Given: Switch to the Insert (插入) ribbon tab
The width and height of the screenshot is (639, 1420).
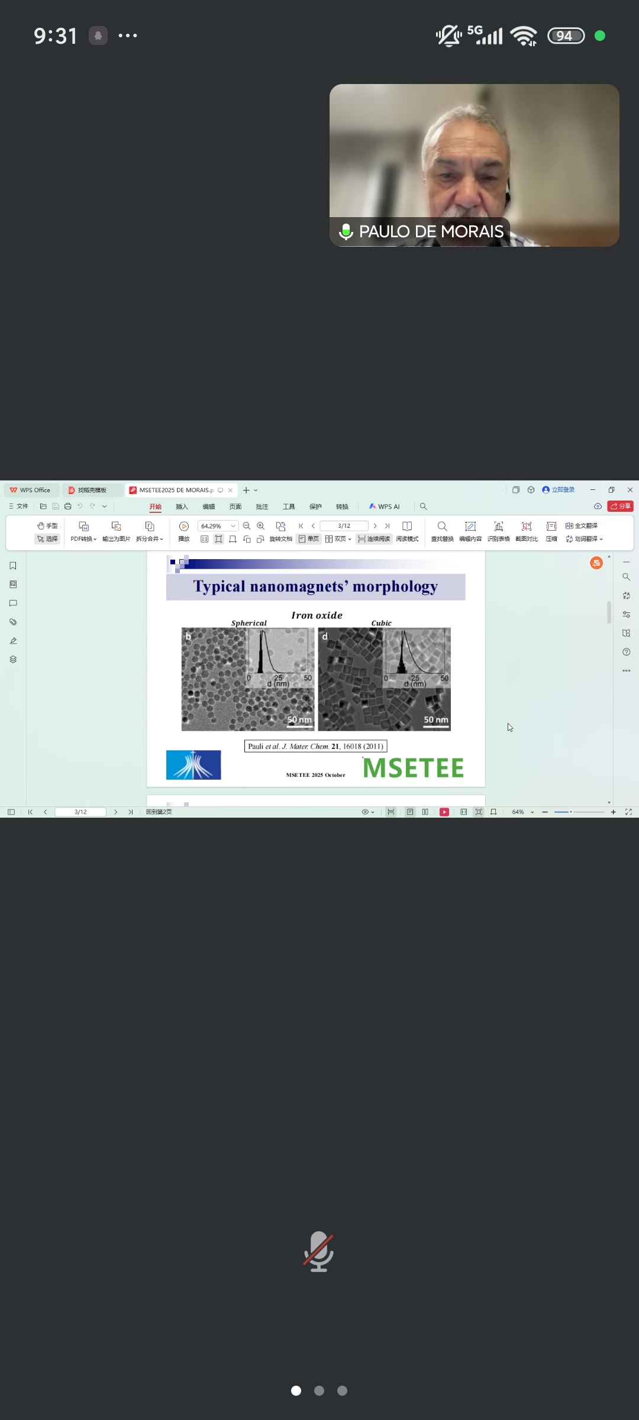Looking at the screenshot, I should tap(182, 506).
